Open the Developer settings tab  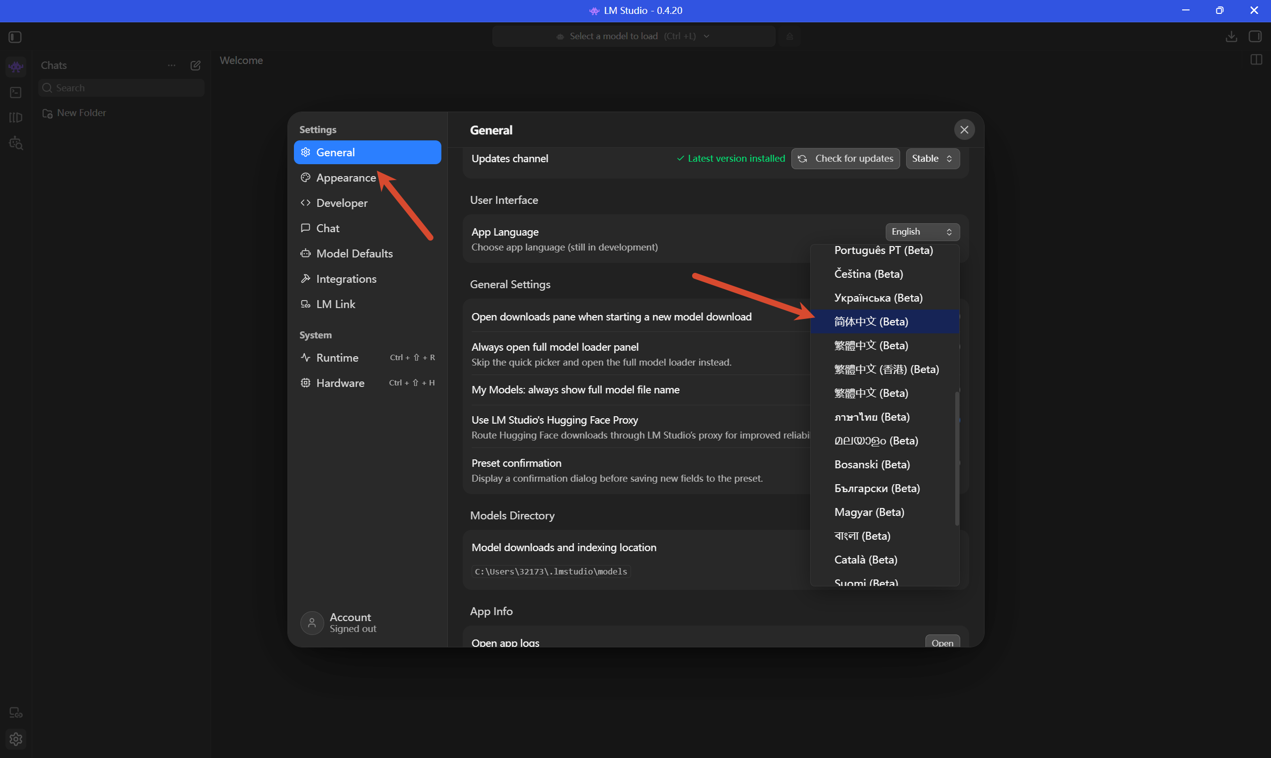coord(367,203)
